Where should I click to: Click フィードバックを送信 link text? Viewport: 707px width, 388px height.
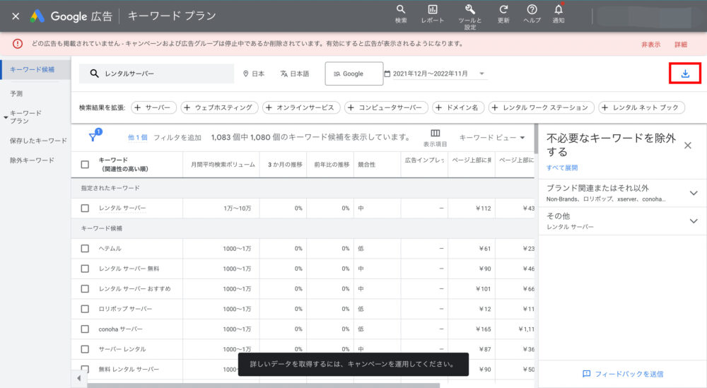click(629, 374)
